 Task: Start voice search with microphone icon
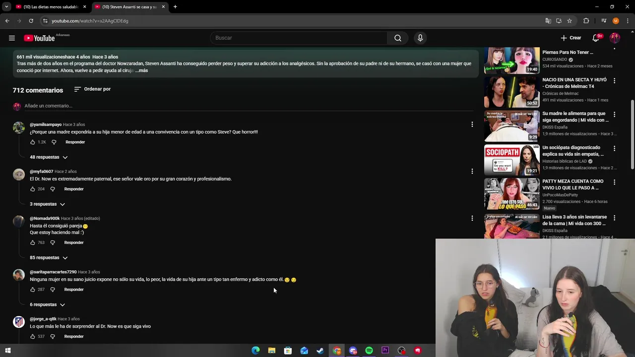(x=420, y=38)
